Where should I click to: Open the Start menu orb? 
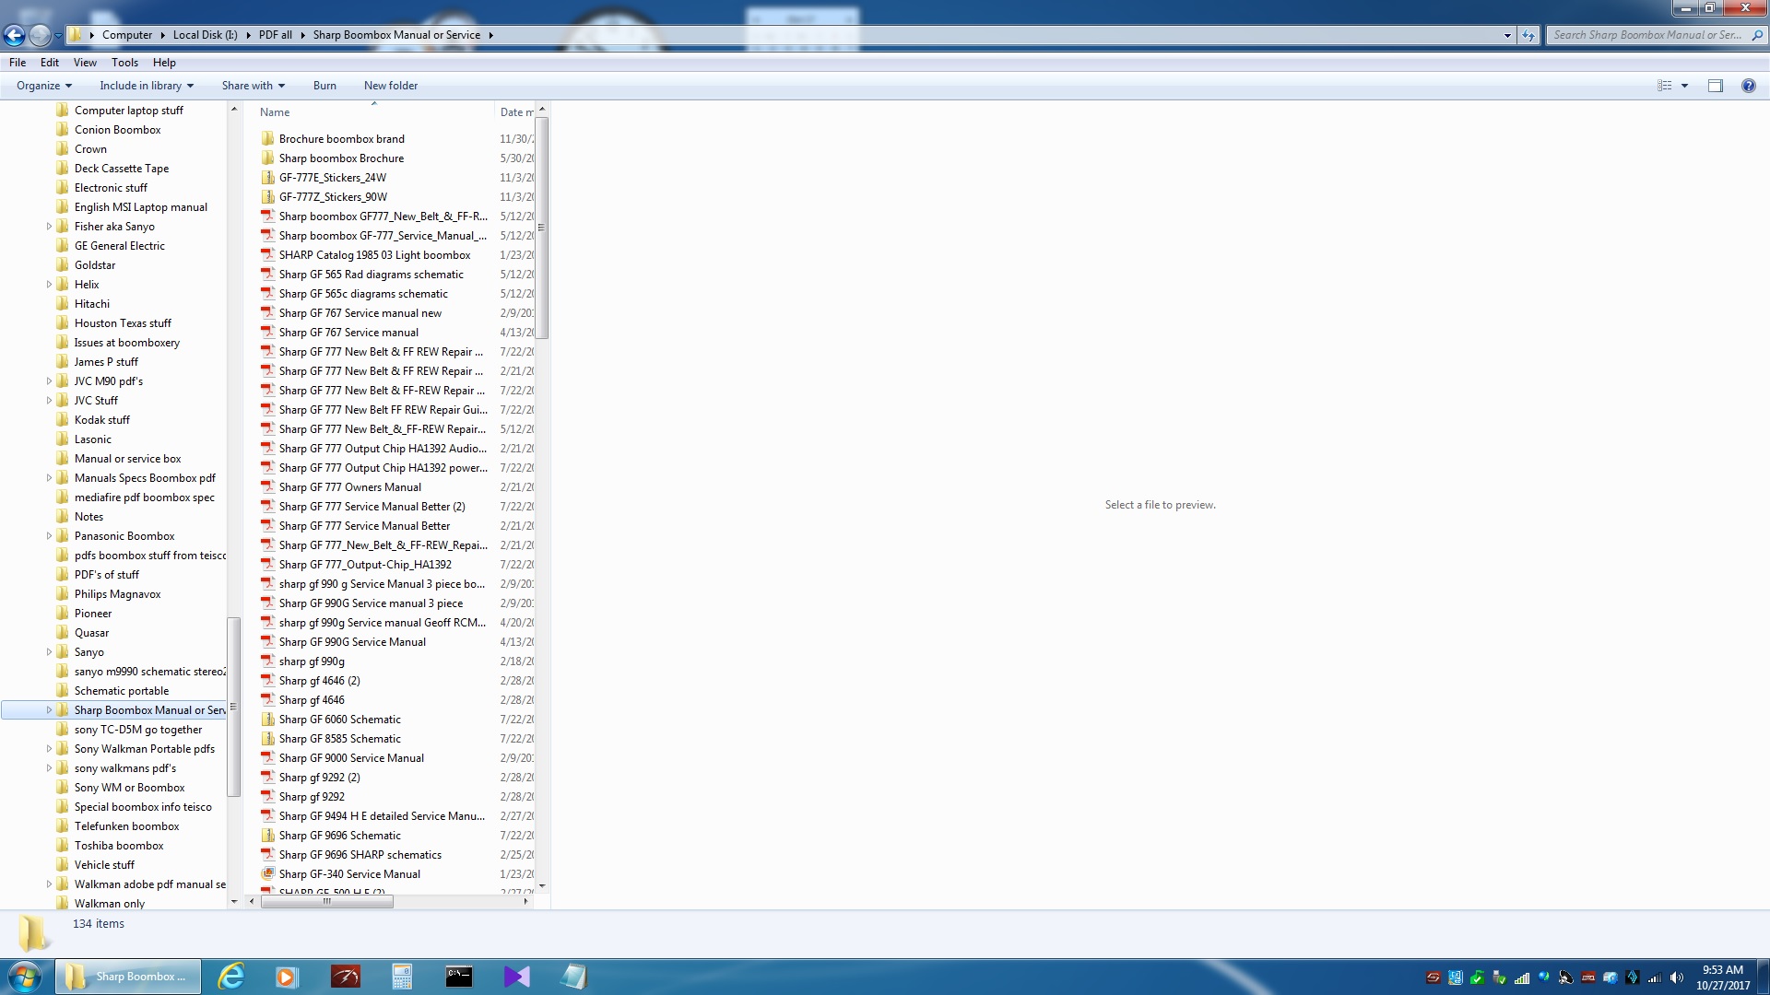click(x=25, y=977)
